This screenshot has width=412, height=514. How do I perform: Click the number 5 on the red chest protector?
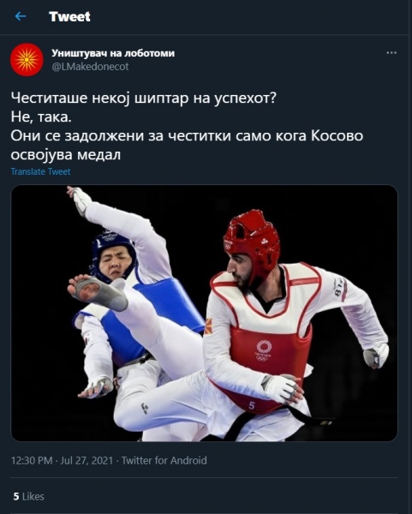point(251,405)
